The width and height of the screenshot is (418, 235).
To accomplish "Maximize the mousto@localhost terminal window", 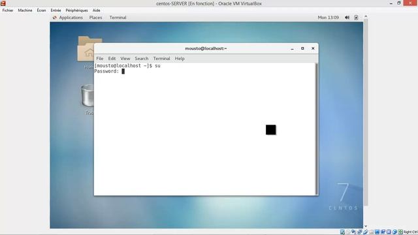I will (302, 48).
